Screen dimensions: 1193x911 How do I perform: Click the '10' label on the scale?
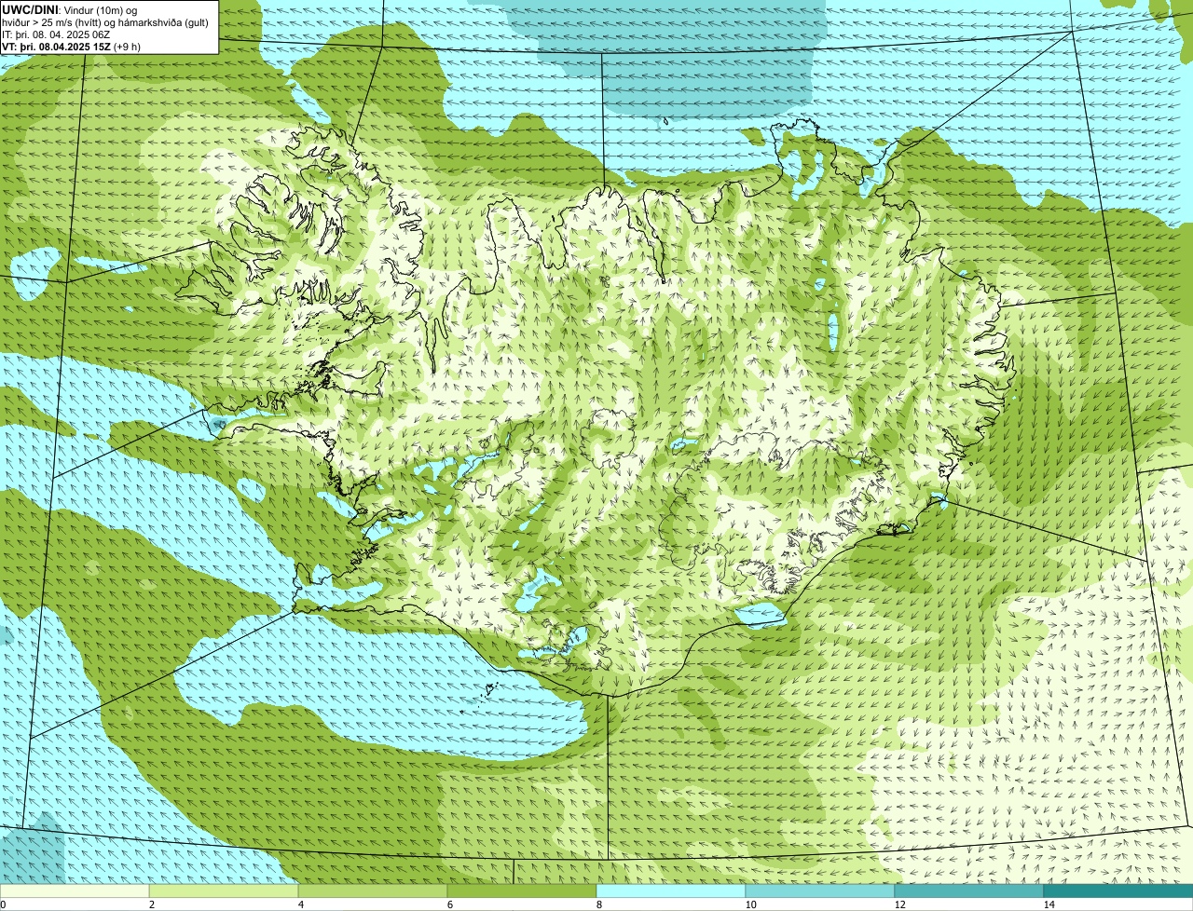[x=750, y=904]
